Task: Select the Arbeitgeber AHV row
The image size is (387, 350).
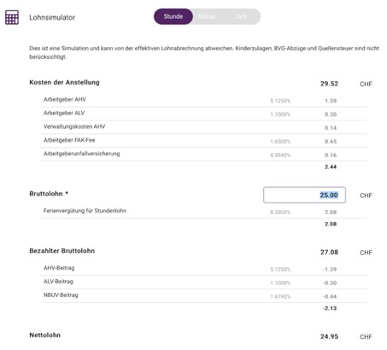Action: pos(203,100)
